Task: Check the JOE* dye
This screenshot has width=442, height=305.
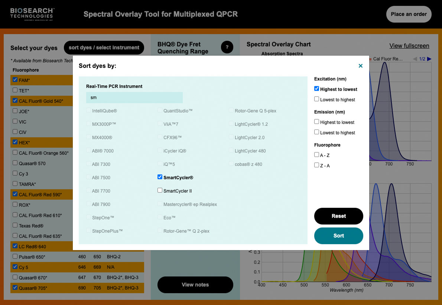Action: 15,111
